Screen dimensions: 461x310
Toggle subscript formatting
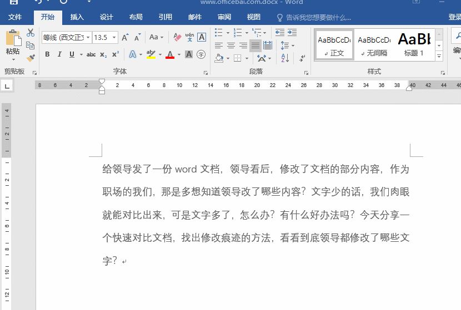point(103,54)
